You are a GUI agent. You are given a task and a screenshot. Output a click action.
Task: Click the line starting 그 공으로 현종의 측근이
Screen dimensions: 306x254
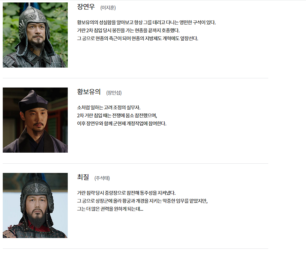(x=138, y=38)
